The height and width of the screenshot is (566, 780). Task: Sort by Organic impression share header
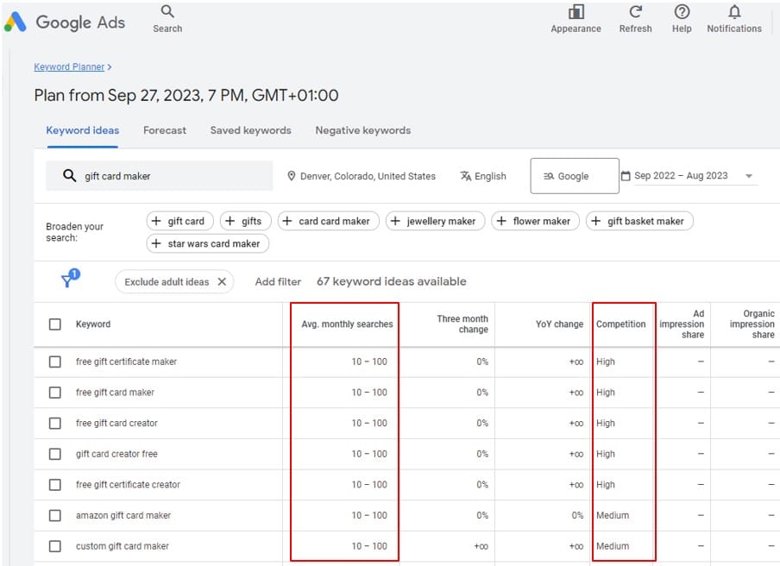tap(752, 324)
